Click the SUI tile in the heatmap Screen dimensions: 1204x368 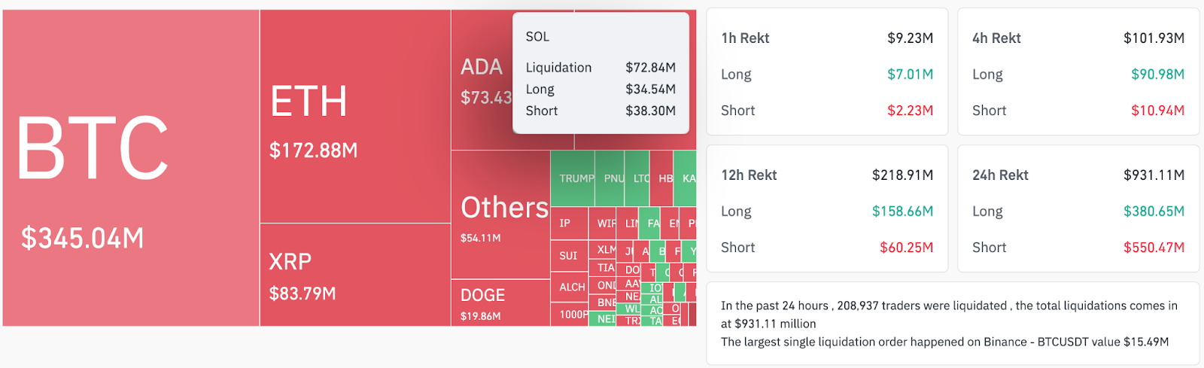click(x=569, y=256)
